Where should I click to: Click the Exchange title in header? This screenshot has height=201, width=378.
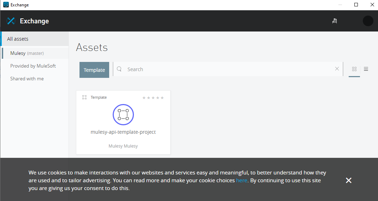(35, 21)
